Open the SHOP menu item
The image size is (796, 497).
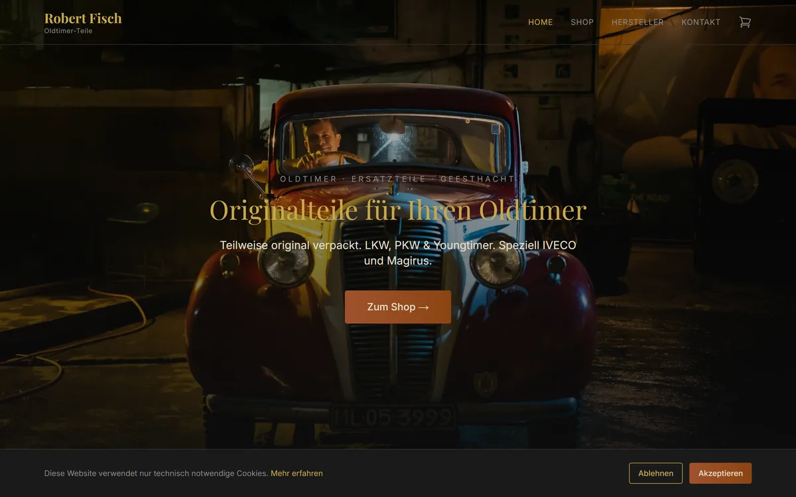pyautogui.click(x=582, y=22)
